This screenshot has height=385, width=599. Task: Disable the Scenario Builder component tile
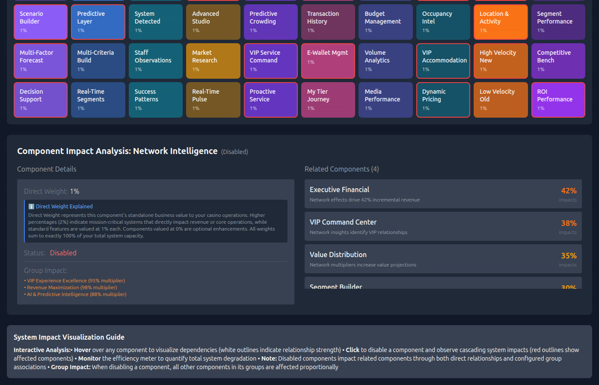click(x=40, y=22)
